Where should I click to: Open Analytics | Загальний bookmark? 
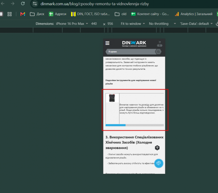coord(194,14)
